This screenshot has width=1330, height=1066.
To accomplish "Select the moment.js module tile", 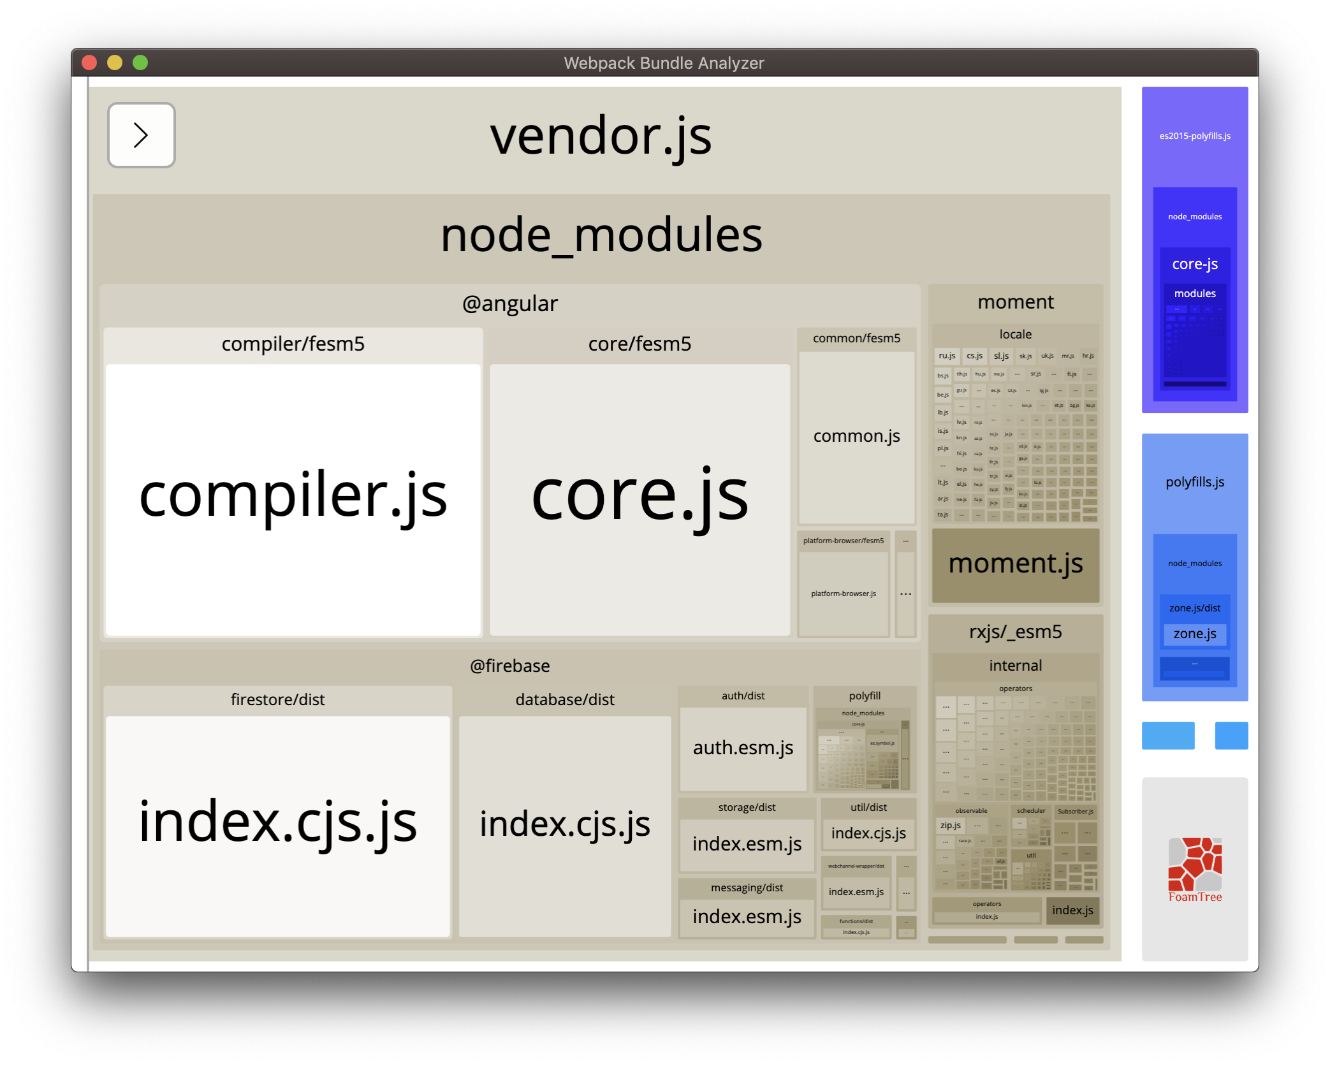I will coord(1015,564).
